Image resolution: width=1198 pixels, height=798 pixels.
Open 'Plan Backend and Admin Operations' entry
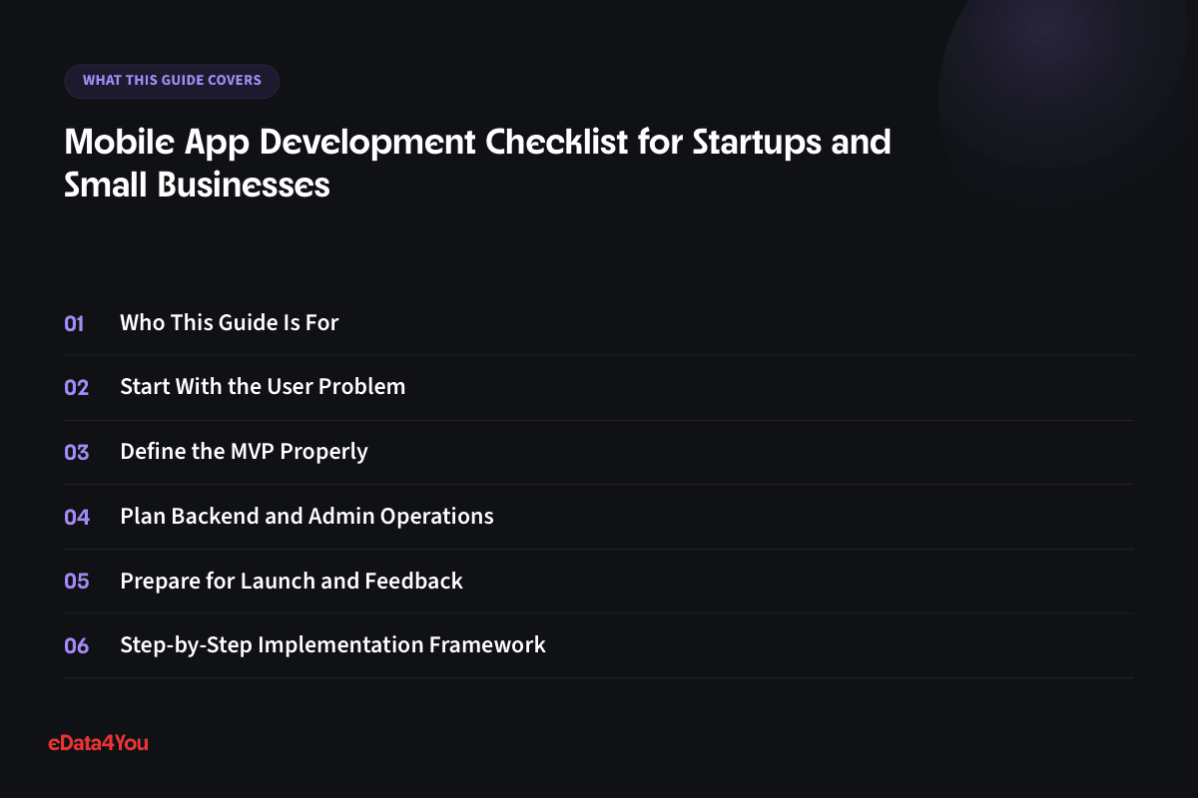click(306, 517)
